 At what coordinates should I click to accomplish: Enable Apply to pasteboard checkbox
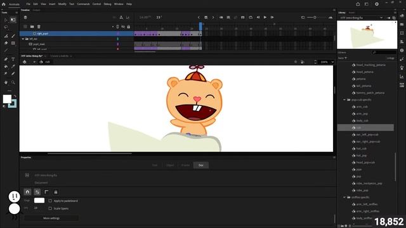(x=50, y=201)
